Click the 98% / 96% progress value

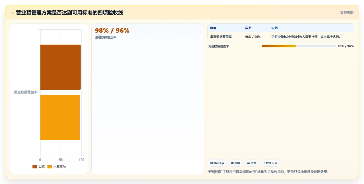tap(346, 46)
